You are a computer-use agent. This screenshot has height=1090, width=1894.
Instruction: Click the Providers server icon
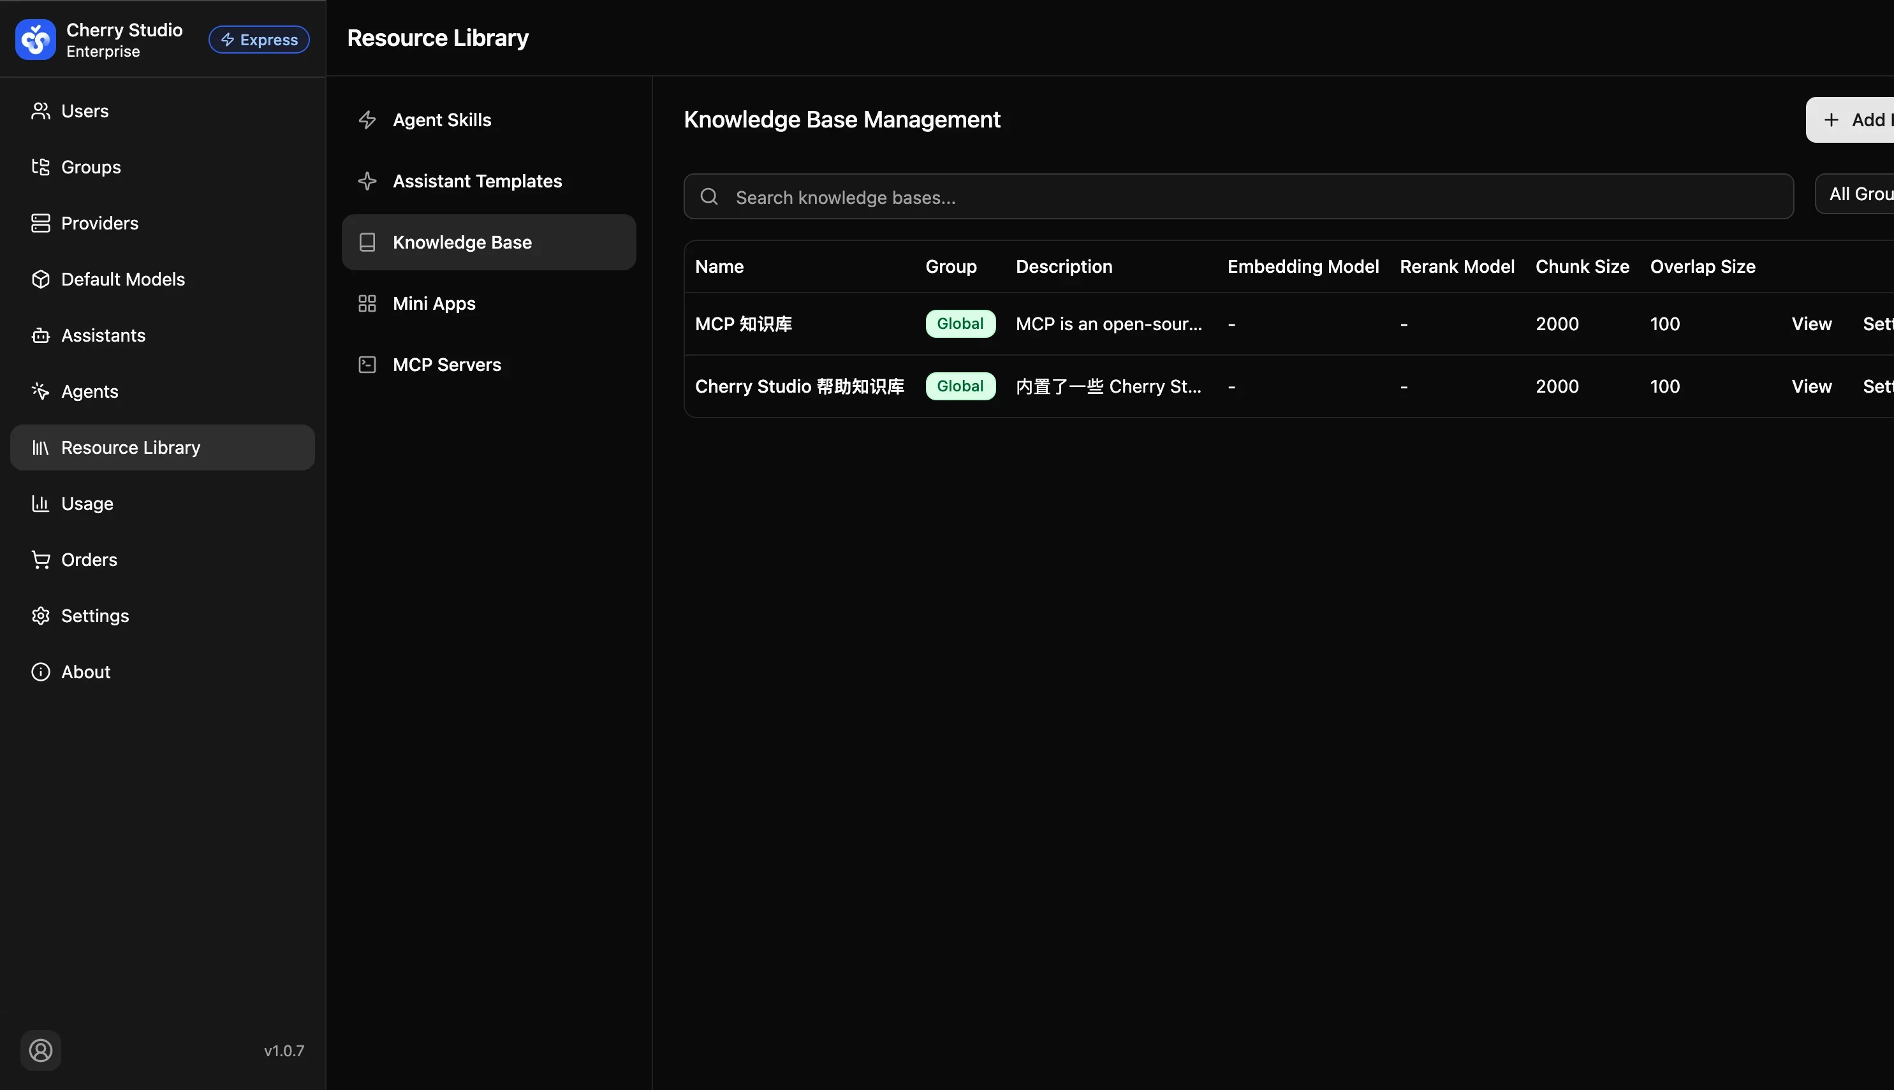click(x=40, y=223)
